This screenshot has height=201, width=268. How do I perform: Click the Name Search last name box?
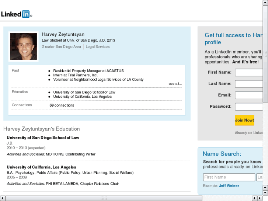point(260,177)
